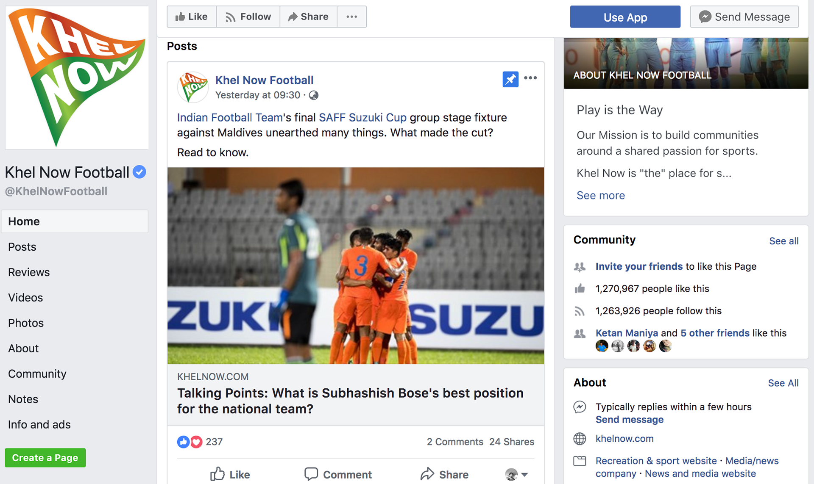Toggle Follow for Khel Now Football

(x=248, y=17)
